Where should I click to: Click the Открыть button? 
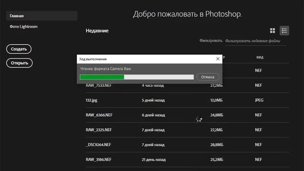(x=19, y=63)
